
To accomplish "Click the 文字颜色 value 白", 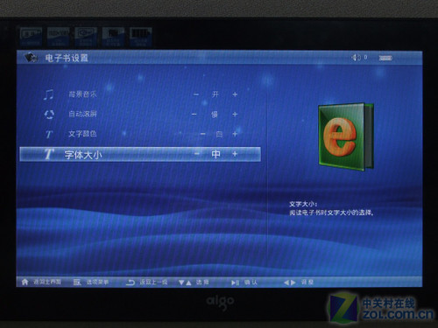I will coord(219,134).
